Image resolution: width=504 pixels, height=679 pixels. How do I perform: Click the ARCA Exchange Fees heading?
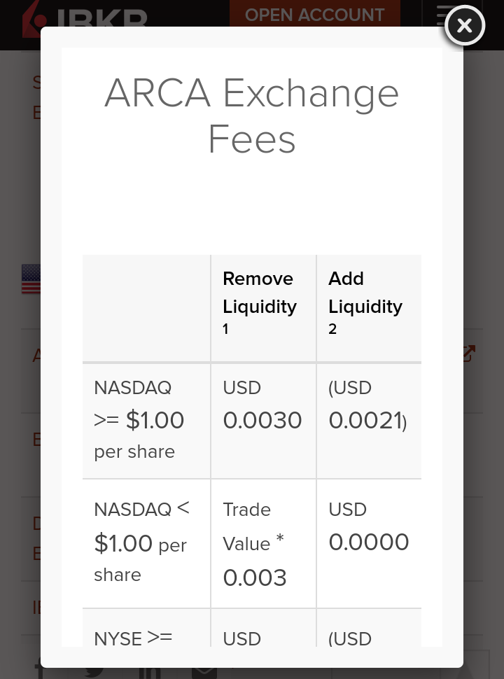[252, 116]
